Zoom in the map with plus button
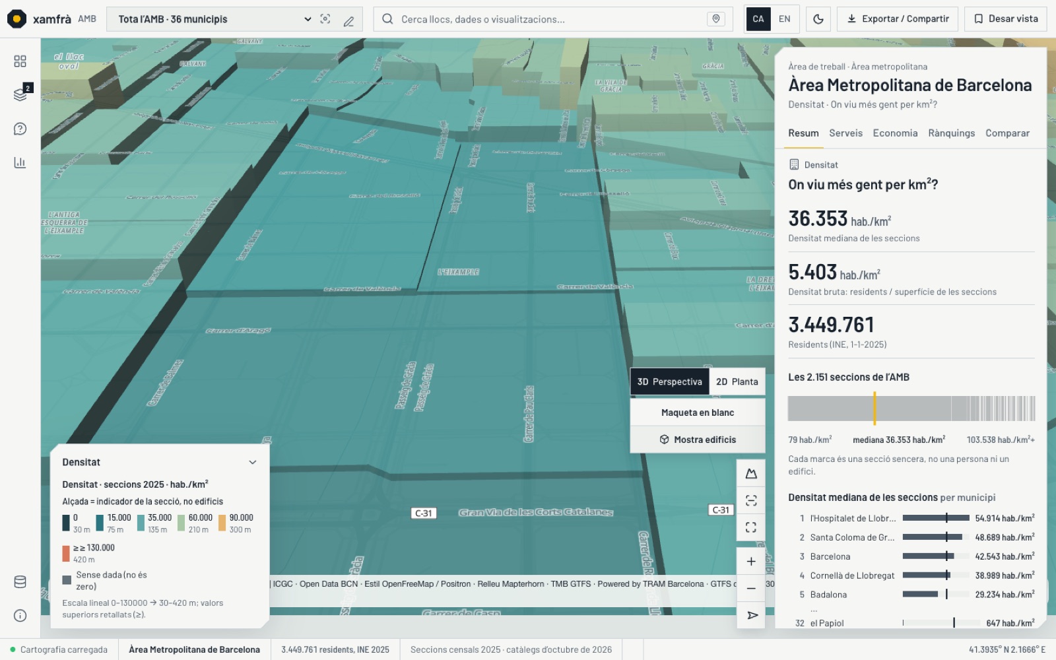The width and height of the screenshot is (1056, 660). 751,562
